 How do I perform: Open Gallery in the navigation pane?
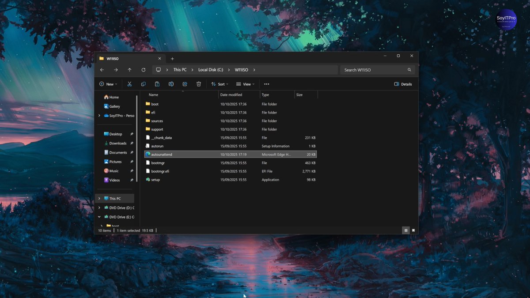pos(111,106)
